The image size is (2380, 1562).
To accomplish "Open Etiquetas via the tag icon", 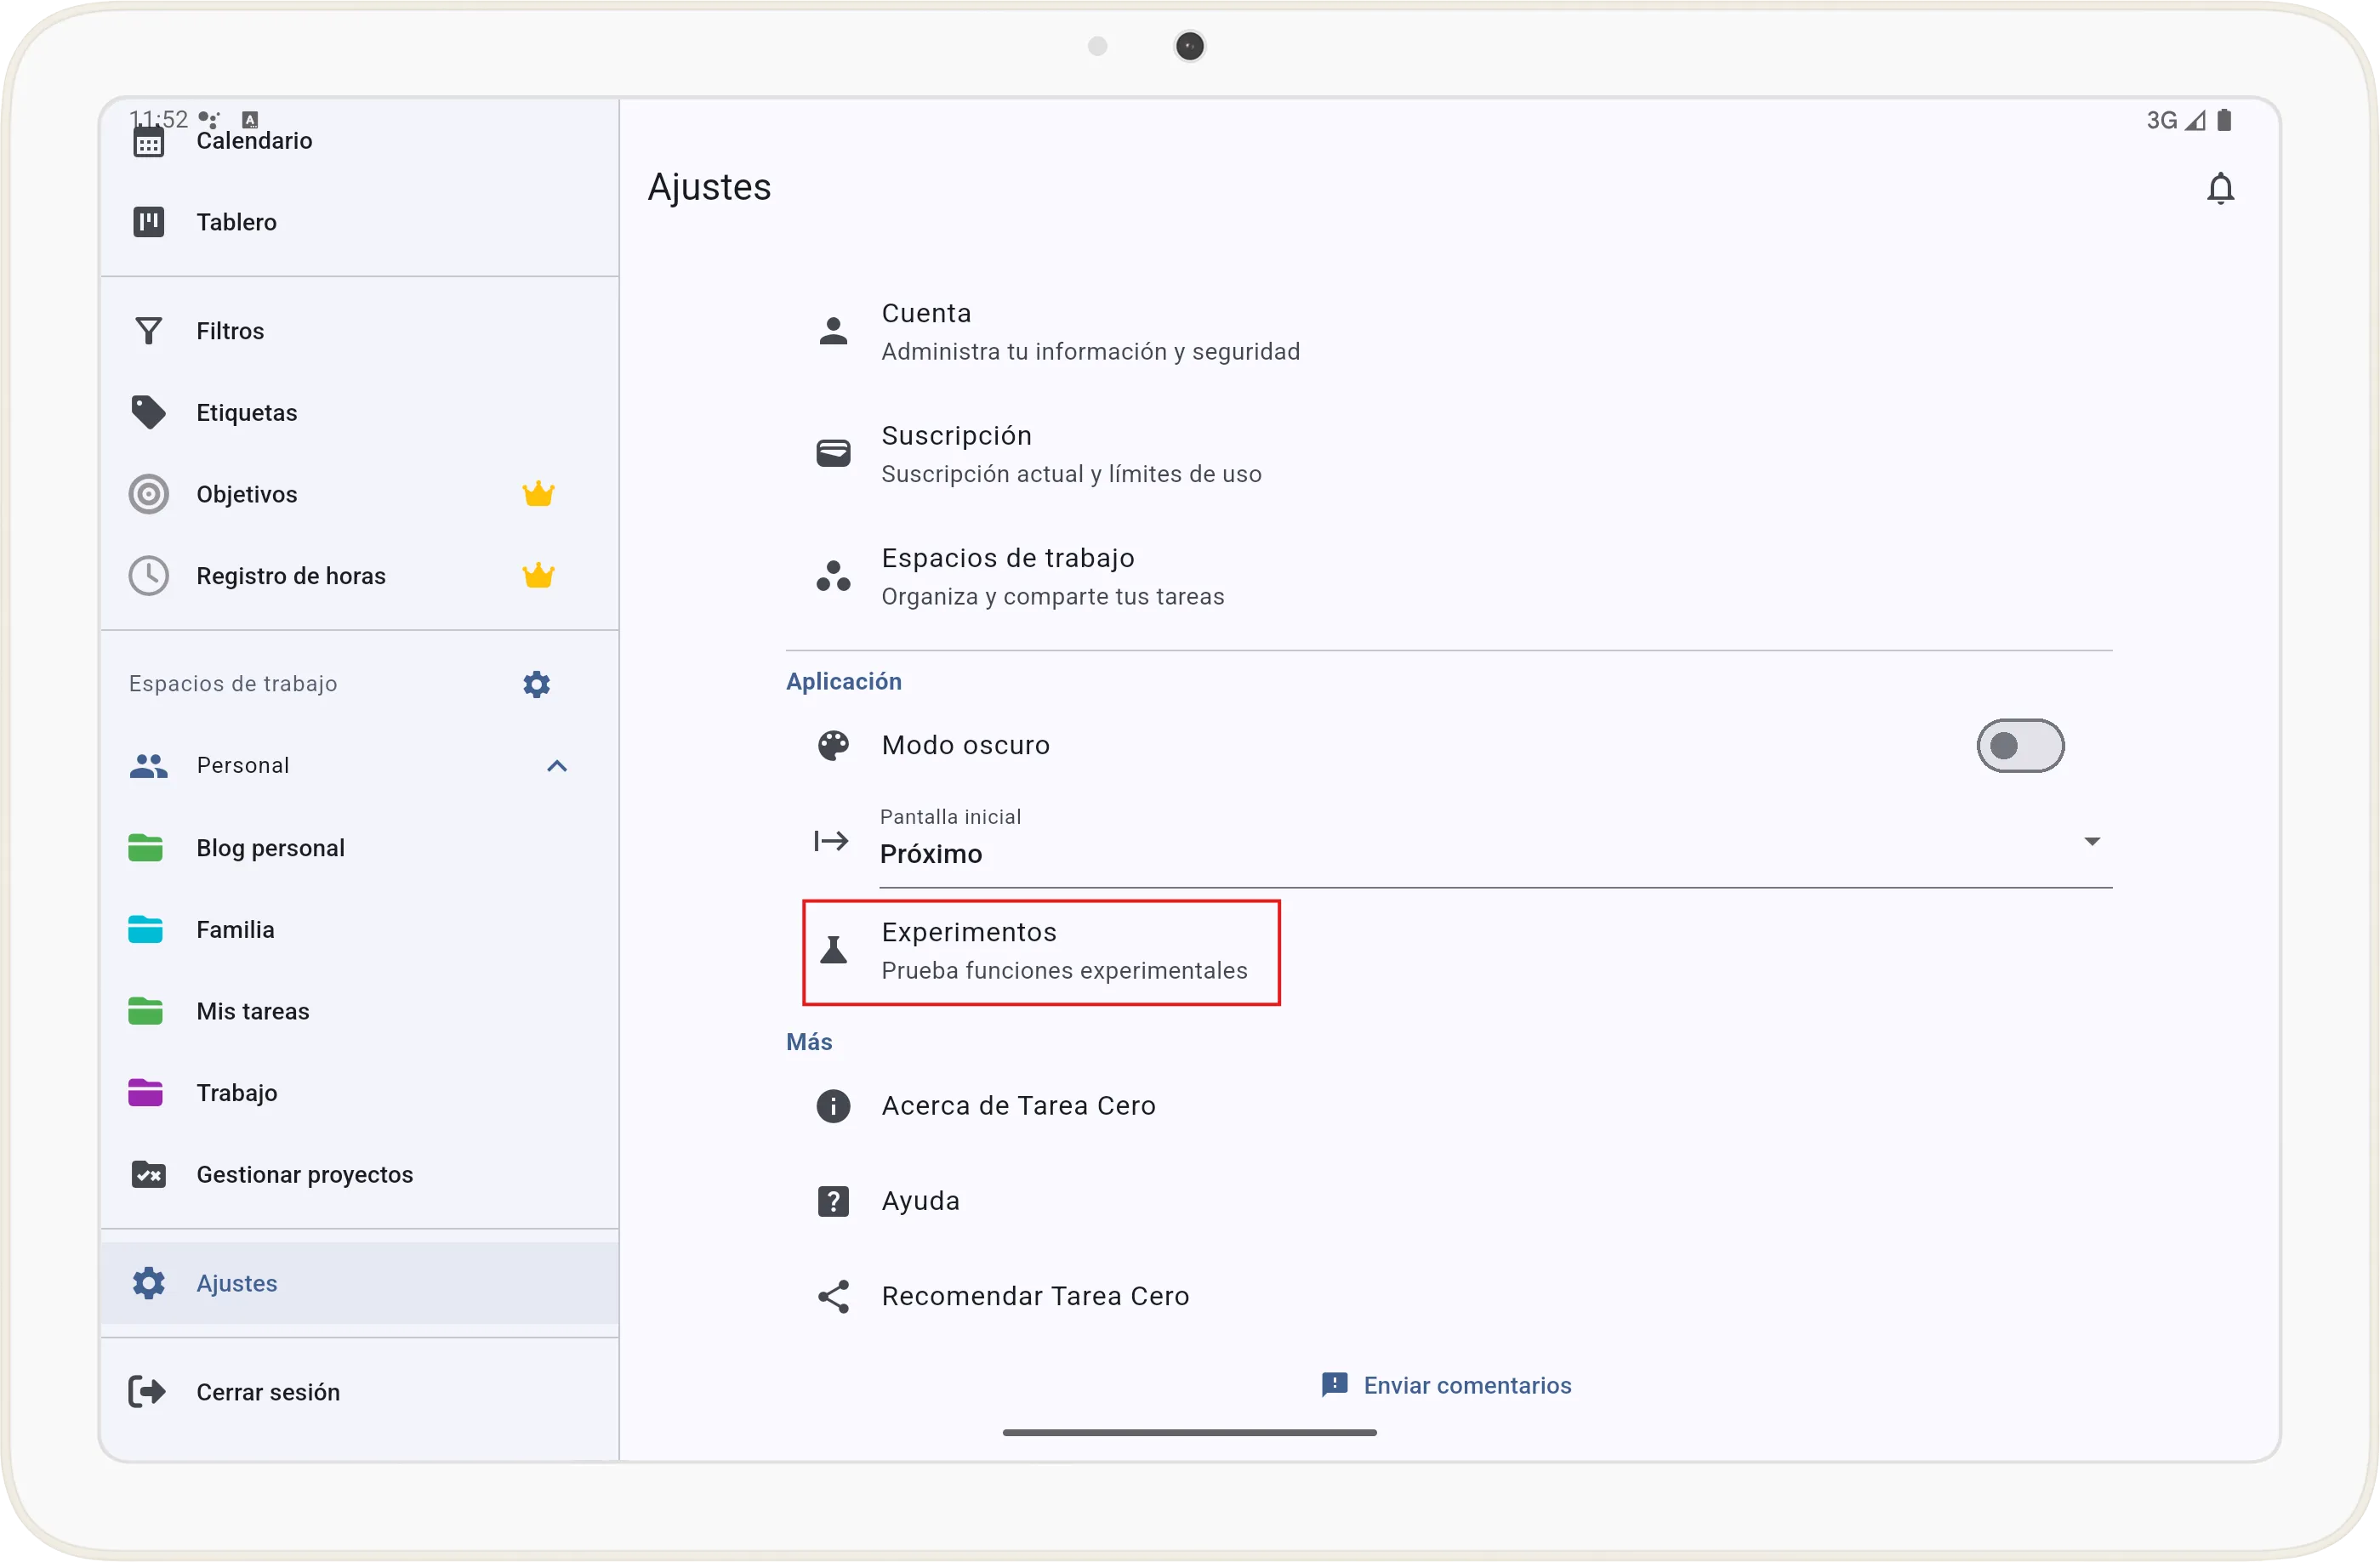I will point(148,412).
